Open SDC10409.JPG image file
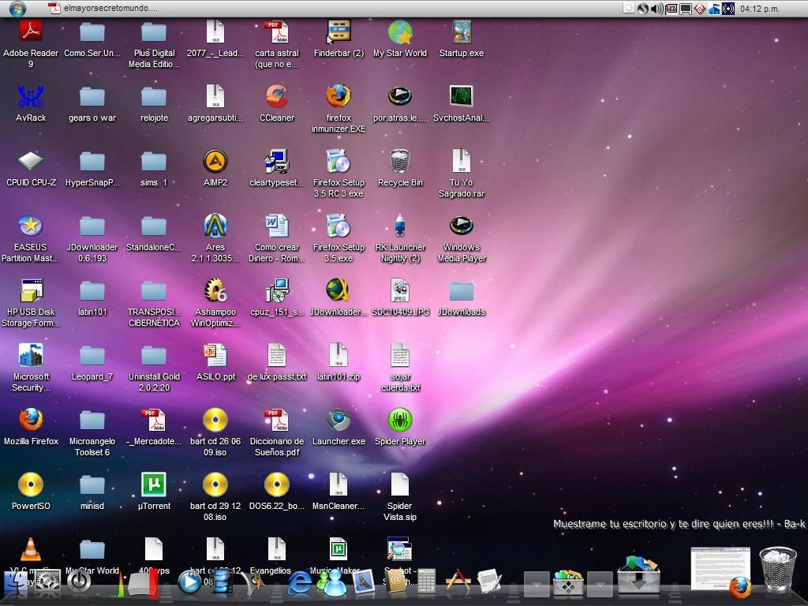Image resolution: width=808 pixels, height=606 pixels. click(400, 290)
